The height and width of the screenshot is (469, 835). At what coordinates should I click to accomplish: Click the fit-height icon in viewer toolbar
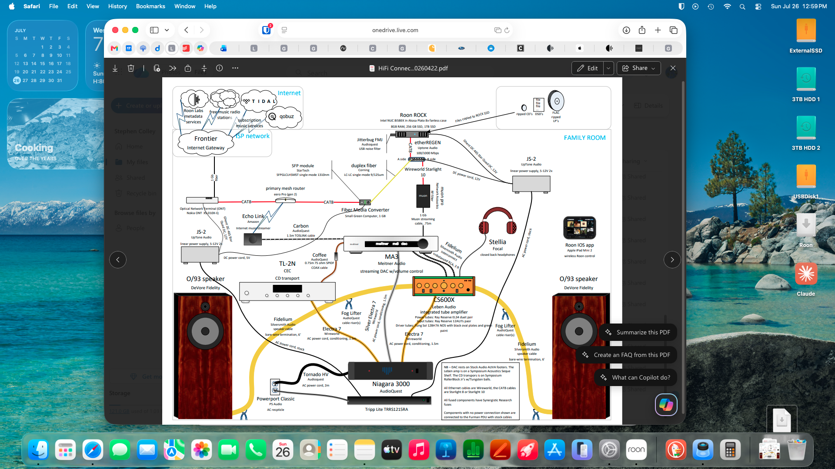pyautogui.click(x=204, y=68)
